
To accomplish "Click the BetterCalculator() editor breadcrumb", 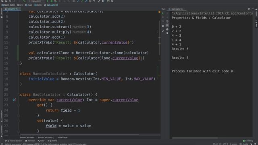I will coord(46,138).
